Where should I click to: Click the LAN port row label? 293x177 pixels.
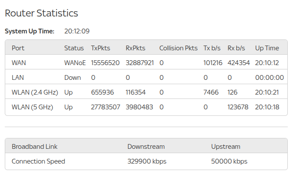(x=18, y=78)
